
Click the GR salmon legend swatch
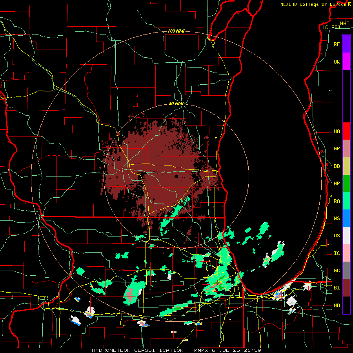pyautogui.click(x=346, y=149)
